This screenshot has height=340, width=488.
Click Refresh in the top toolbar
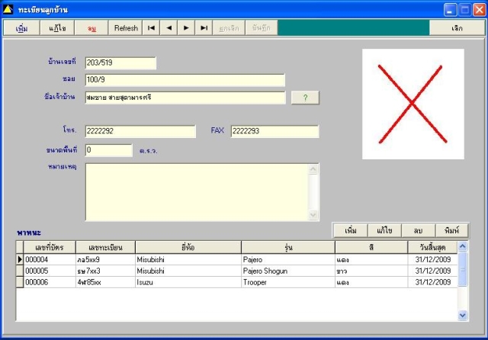(126, 28)
